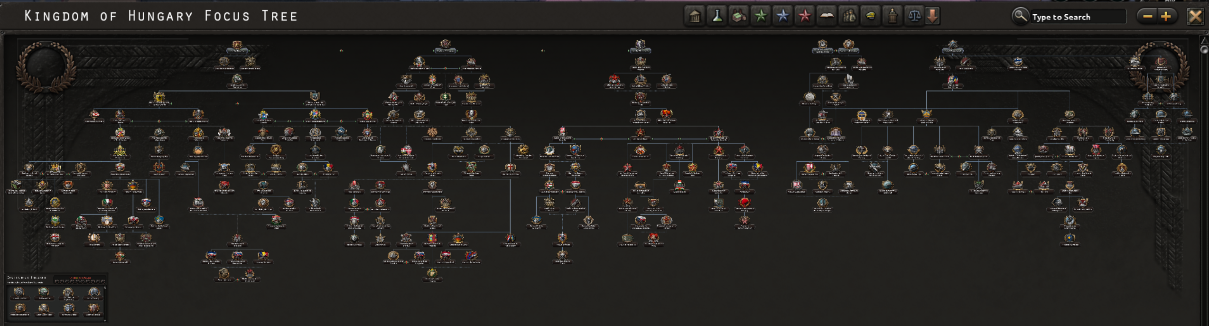Toggle the soldiers group filter icon

pos(848,16)
